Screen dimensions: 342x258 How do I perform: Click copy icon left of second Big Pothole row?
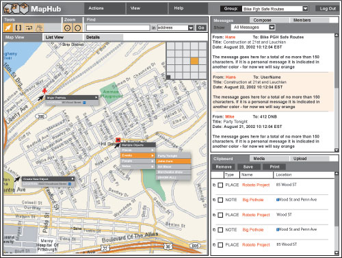coord(214,230)
